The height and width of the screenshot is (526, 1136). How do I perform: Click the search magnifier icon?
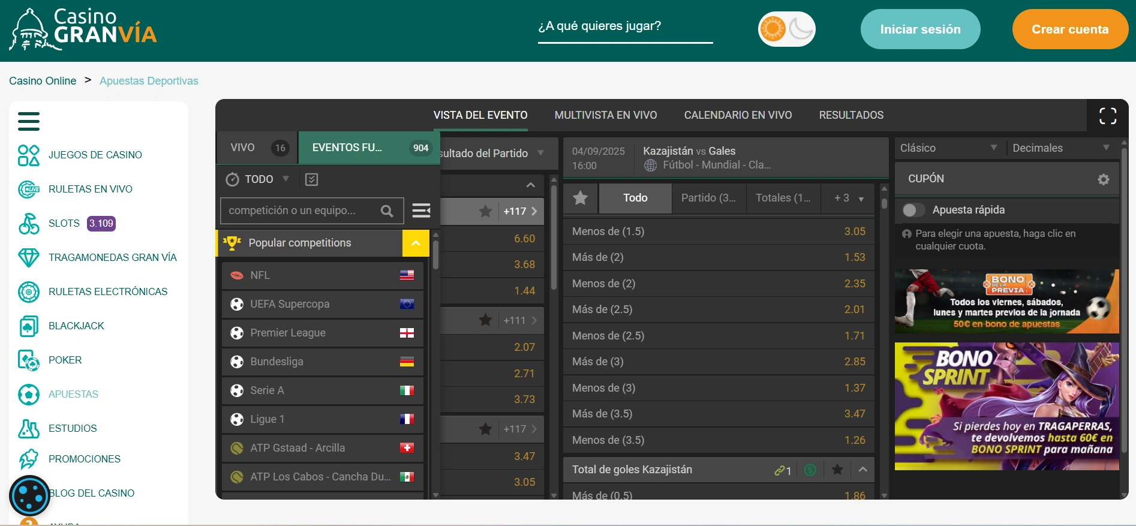pyautogui.click(x=387, y=211)
